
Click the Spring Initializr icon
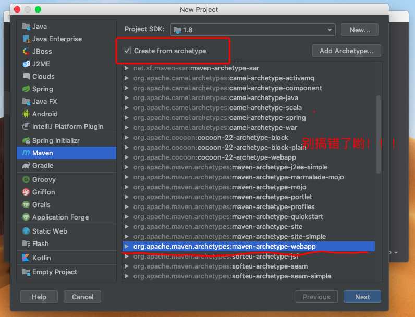pyautogui.click(x=26, y=140)
